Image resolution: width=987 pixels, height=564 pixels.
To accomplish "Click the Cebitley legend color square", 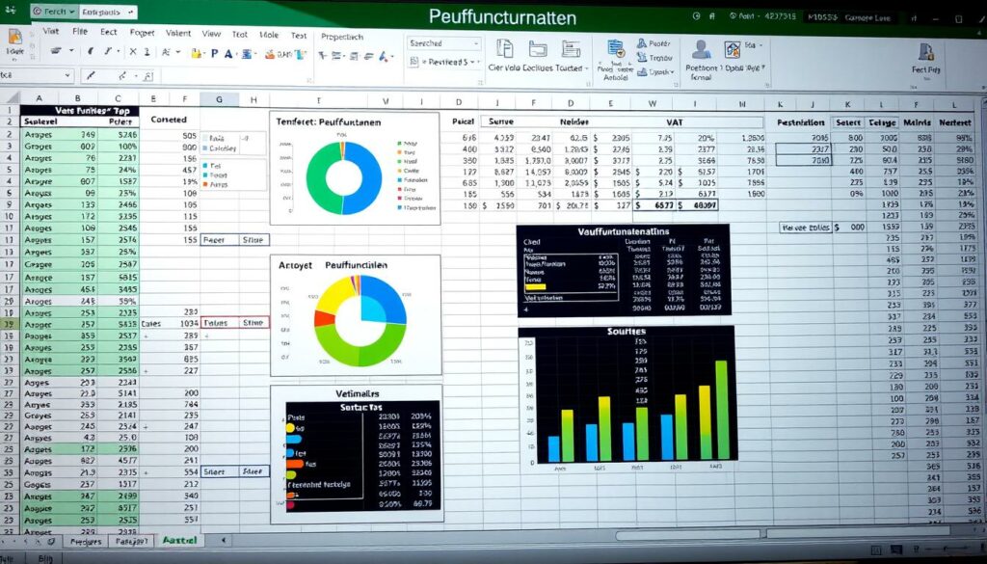I will click(x=204, y=149).
